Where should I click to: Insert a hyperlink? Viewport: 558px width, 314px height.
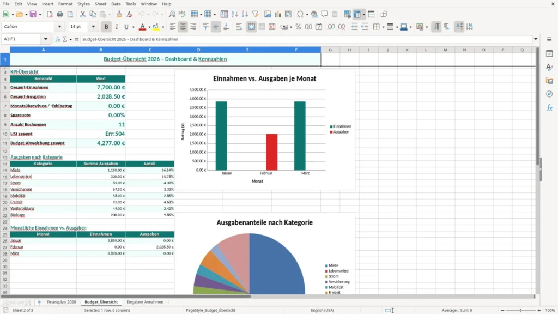point(314,14)
